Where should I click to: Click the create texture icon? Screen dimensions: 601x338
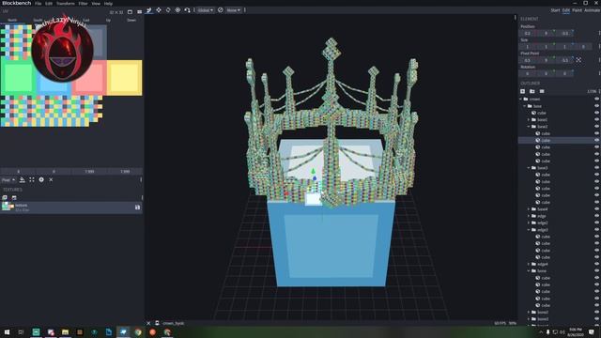pyautogui.click(x=14, y=198)
